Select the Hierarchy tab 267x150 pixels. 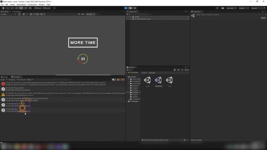click(x=132, y=12)
